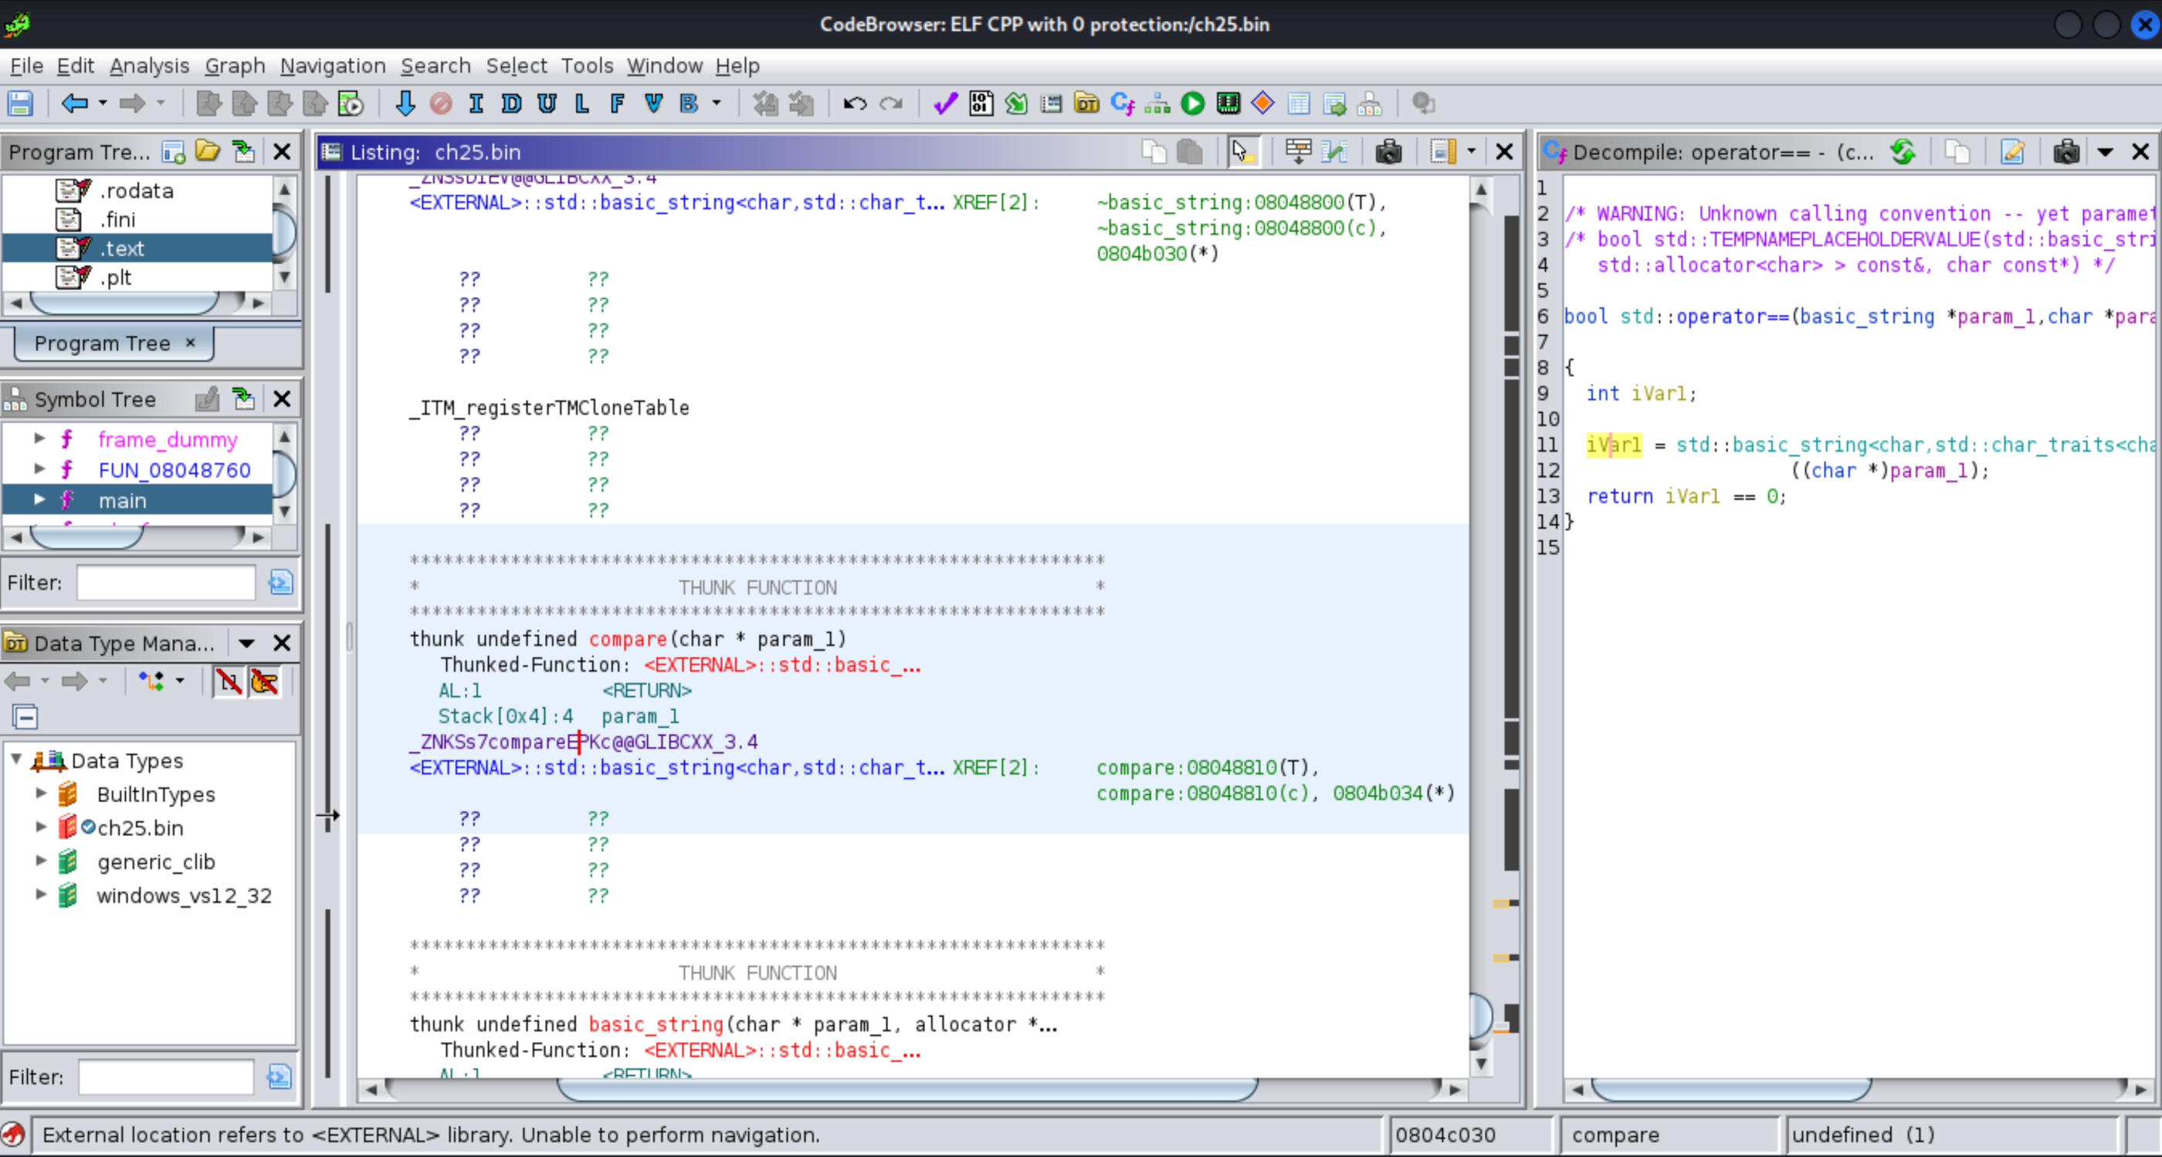
Task: Expand the frame_dummy function node
Action: [39, 438]
